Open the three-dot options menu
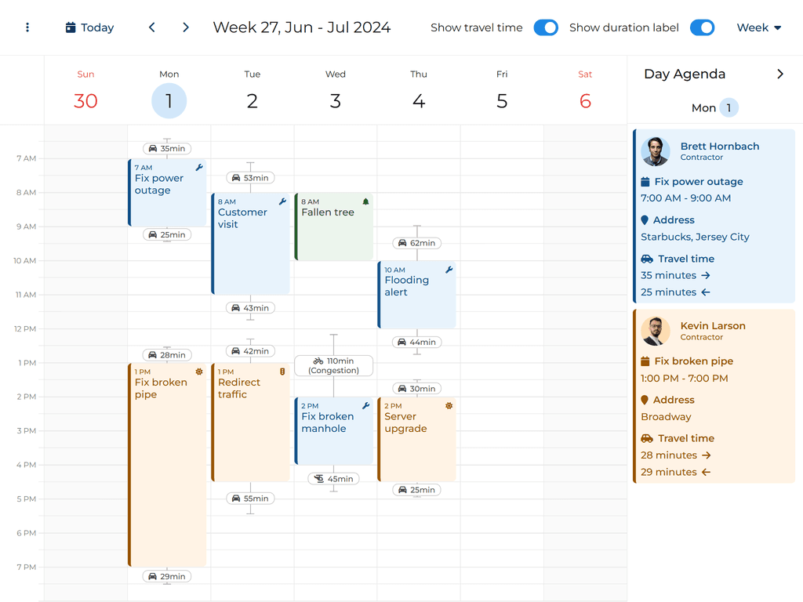The width and height of the screenshot is (803, 602). [27, 27]
